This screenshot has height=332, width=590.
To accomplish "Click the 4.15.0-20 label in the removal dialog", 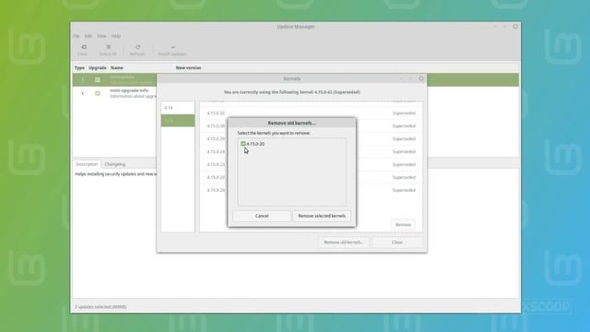I will pyautogui.click(x=255, y=144).
